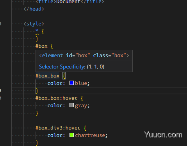Select the specificity value (1, 1, 0)
The image size is (187, 146).
[96, 67]
